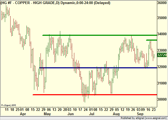Click the Jun month label on time axis
168x120 pixels.
(70, 114)
